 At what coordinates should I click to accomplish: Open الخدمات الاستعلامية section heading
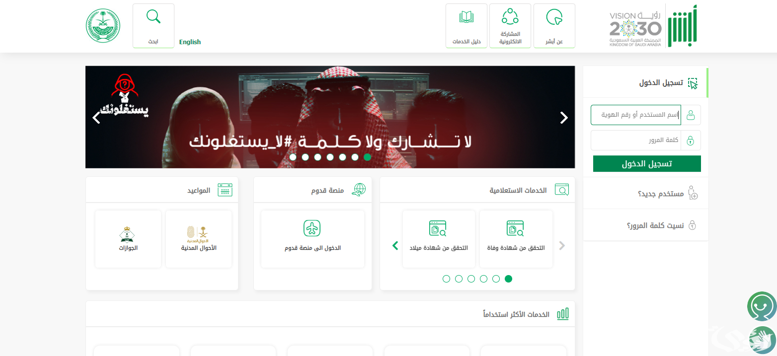coord(518,190)
